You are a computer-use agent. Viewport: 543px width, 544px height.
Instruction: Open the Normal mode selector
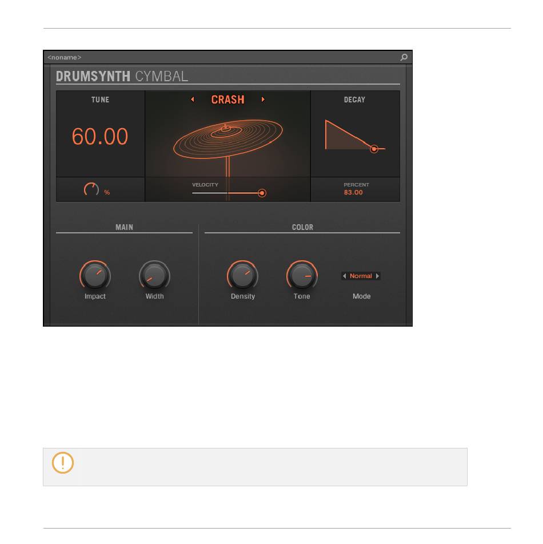361,276
